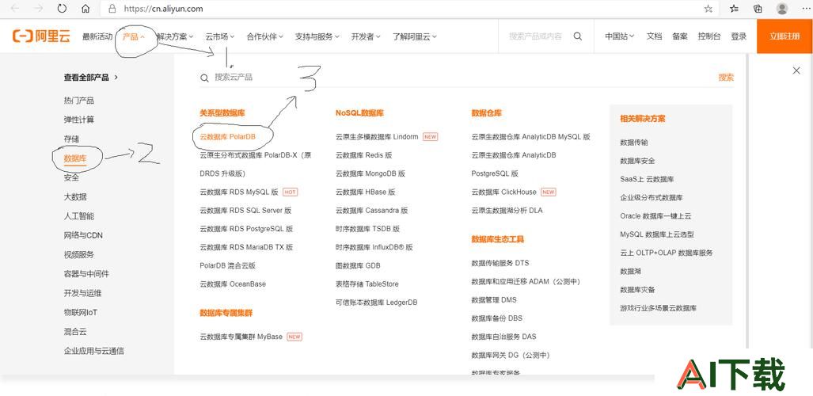Screen dimensions: 813x396
Task: Open 云数据库 RDS MySQL 版 link
Action: (239, 192)
